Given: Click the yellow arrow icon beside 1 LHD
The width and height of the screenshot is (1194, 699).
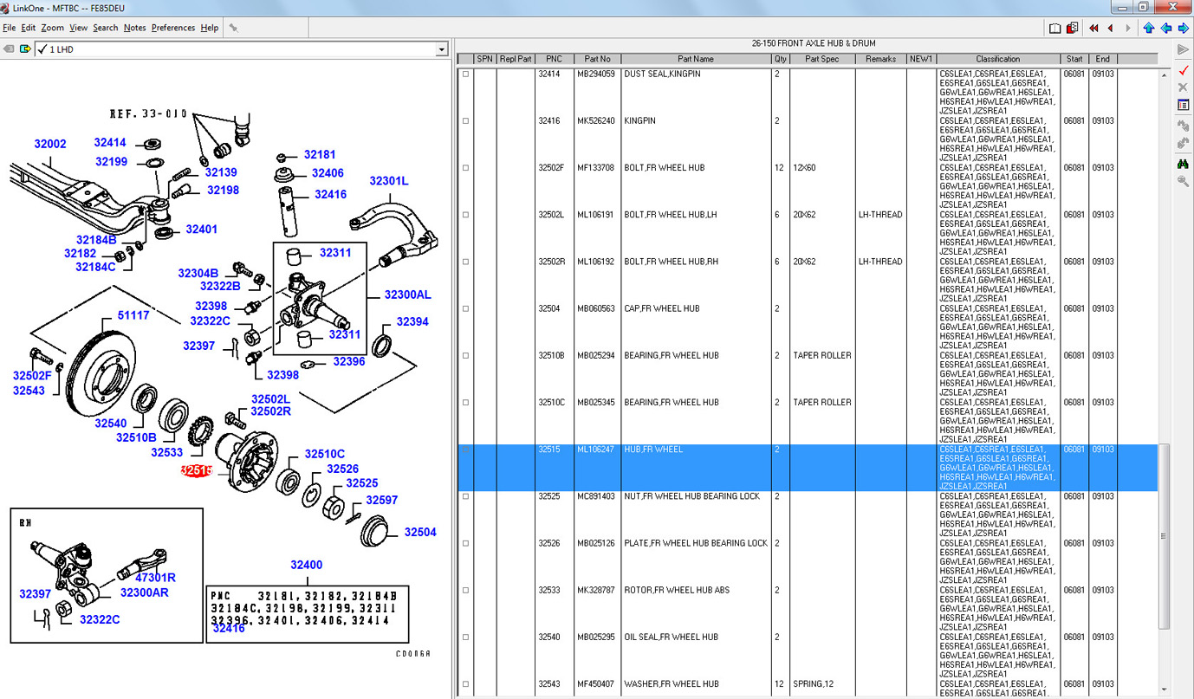Looking at the screenshot, I should pyautogui.click(x=25, y=49).
